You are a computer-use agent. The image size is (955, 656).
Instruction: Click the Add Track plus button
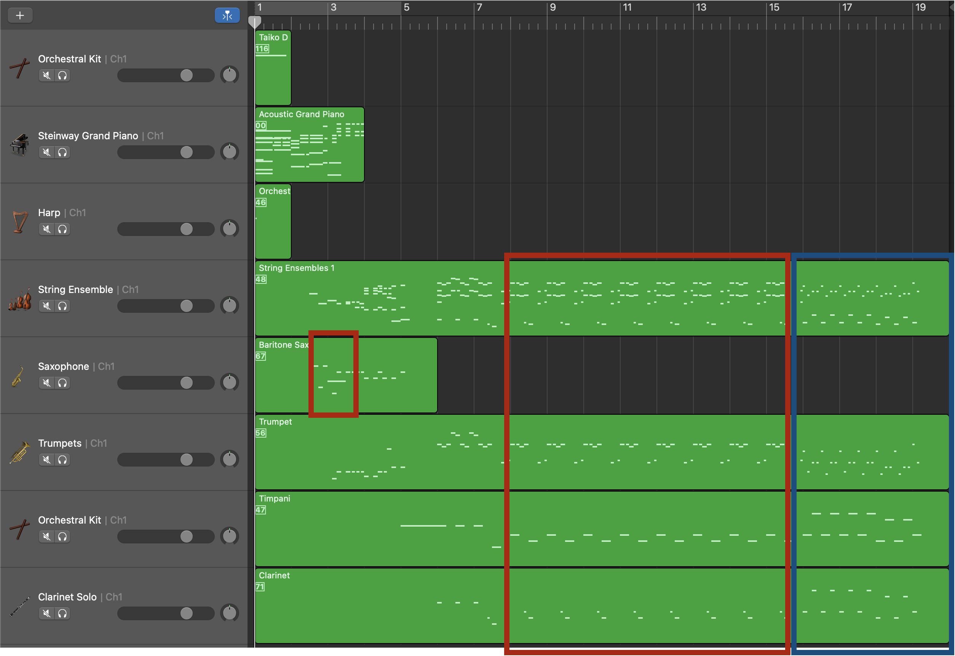20,15
